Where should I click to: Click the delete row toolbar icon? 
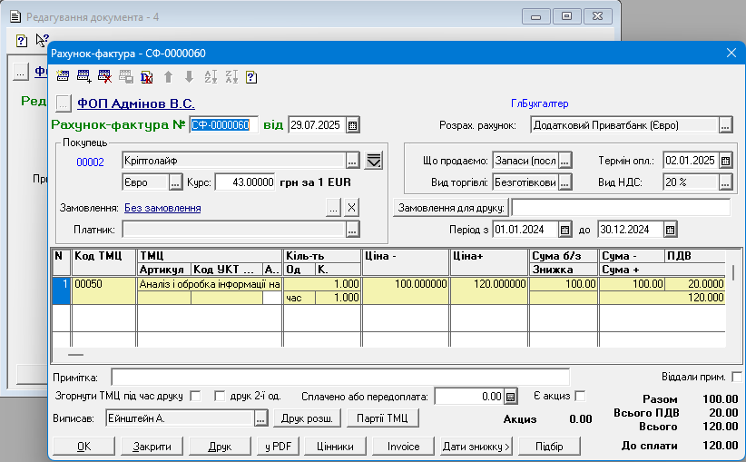[105, 77]
